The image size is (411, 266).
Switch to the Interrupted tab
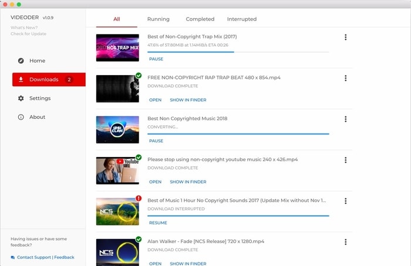pos(242,19)
